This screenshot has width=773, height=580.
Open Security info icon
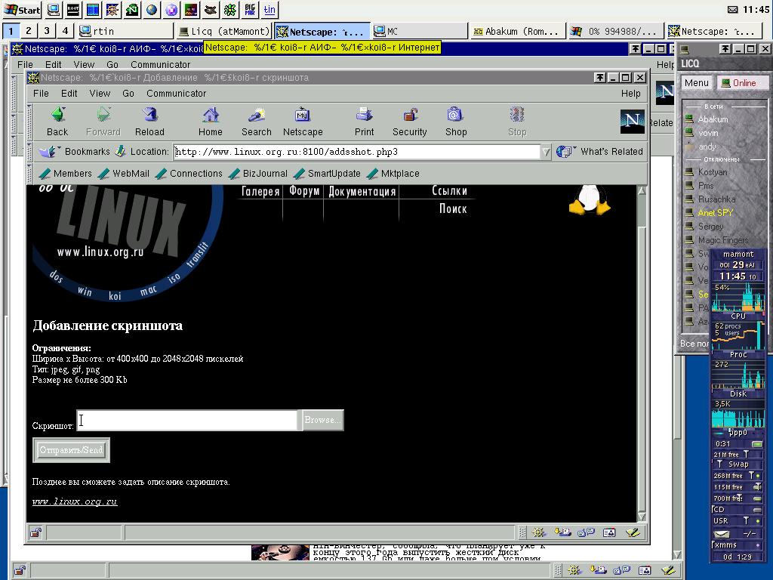[410, 122]
